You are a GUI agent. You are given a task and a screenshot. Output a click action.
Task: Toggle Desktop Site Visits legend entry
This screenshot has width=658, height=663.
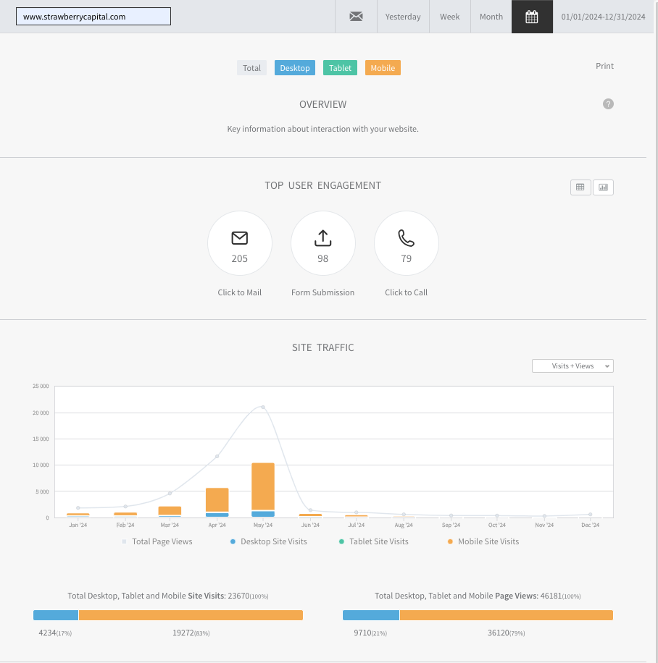point(268,541)
